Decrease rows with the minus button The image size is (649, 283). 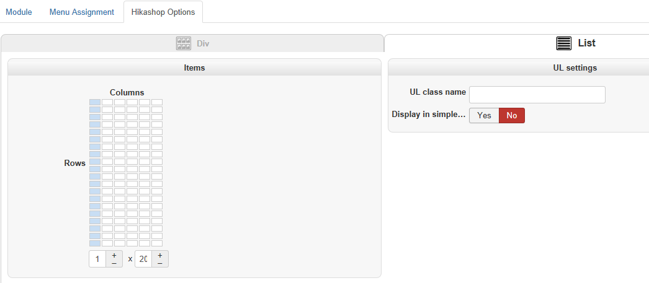click(160, 263)
